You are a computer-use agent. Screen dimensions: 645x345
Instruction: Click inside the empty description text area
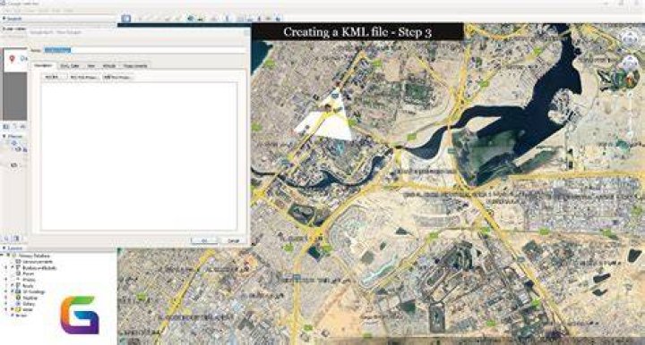139,156
